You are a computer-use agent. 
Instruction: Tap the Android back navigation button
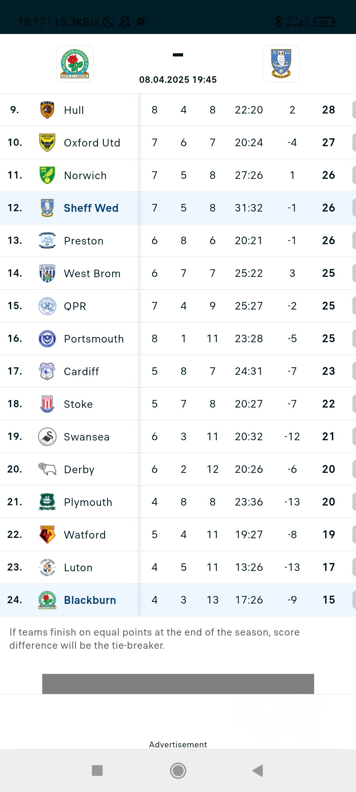[258, 771]
